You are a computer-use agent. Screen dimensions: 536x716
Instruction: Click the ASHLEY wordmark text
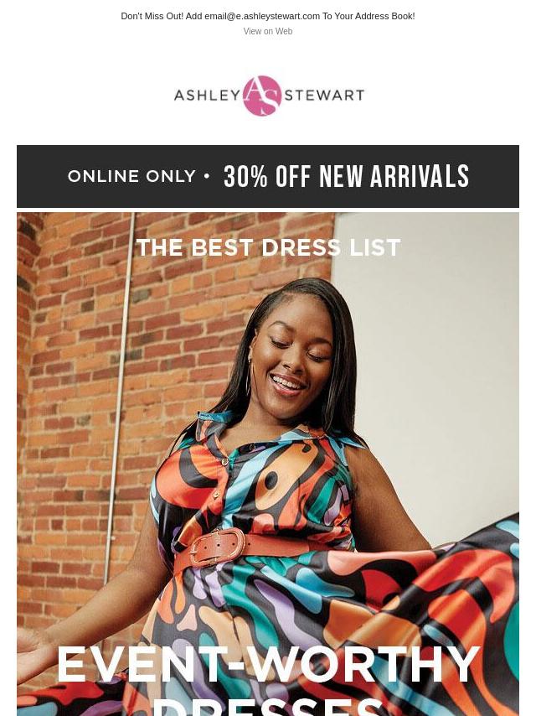208,95
